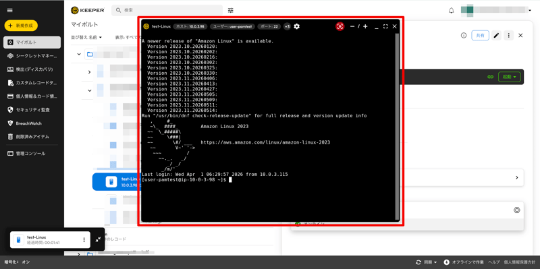Close the record detail panel
540x269 pixels.
click(x=520, y=36)
